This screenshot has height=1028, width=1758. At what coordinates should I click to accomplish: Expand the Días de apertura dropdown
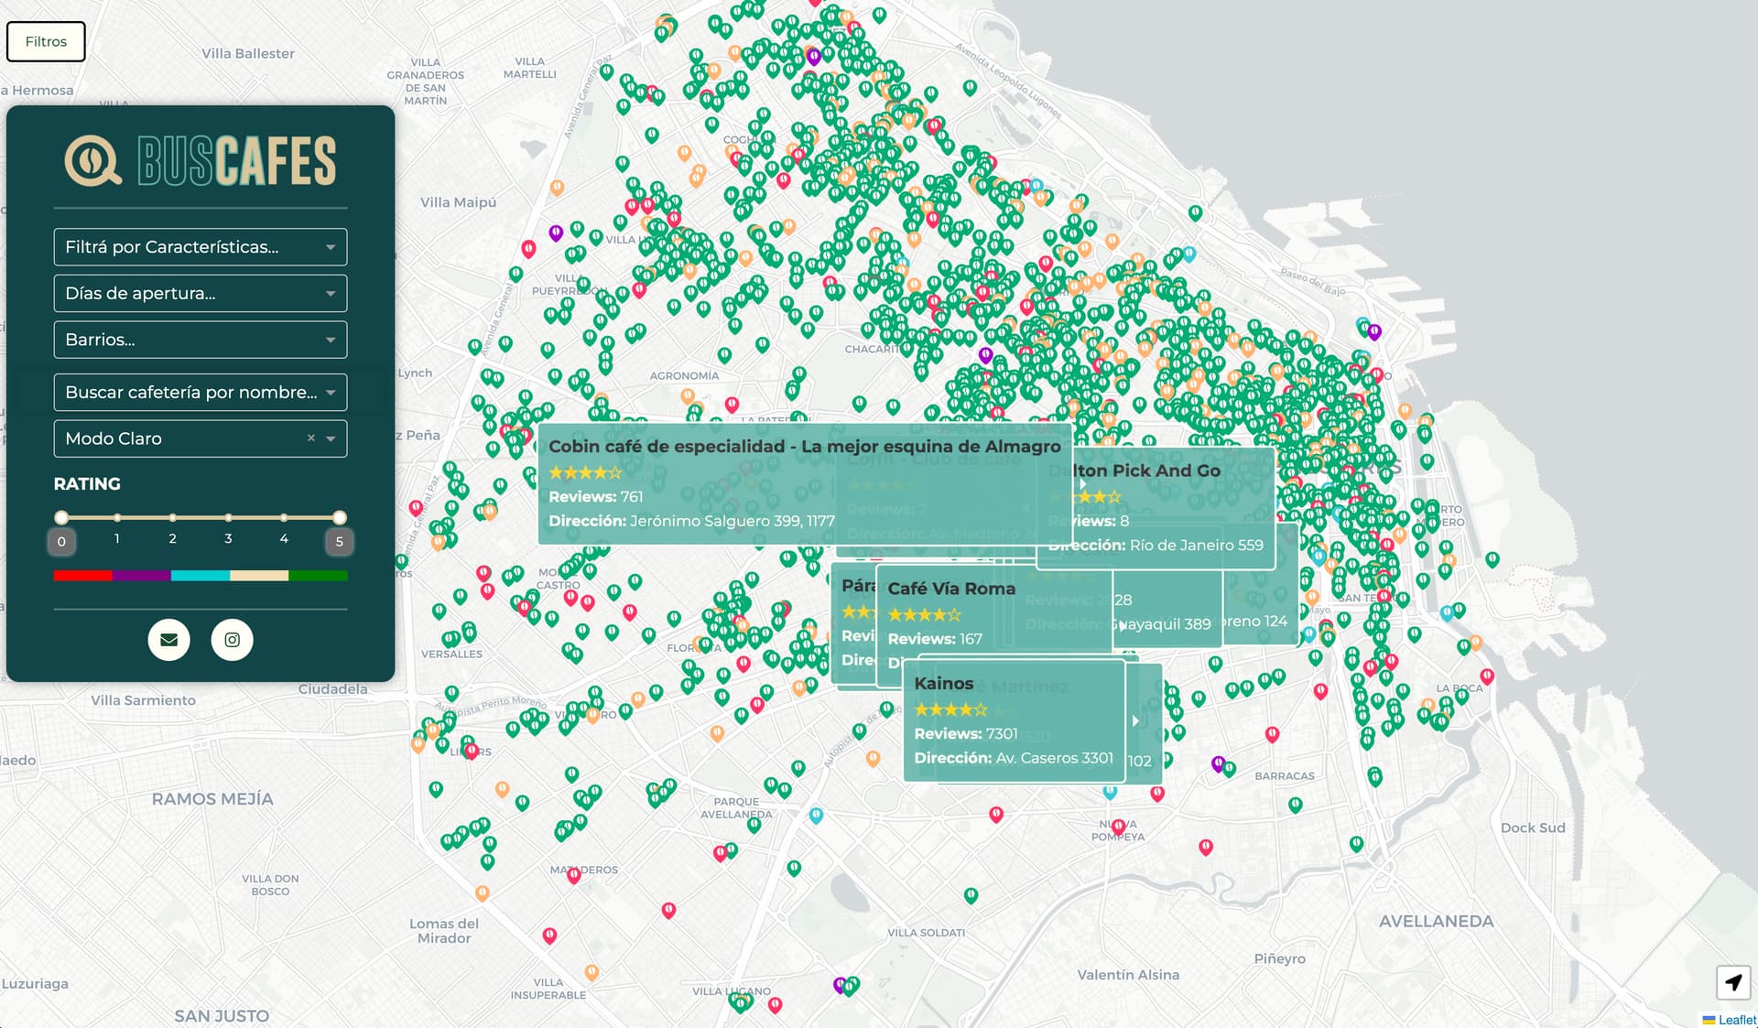coord(201,294)
